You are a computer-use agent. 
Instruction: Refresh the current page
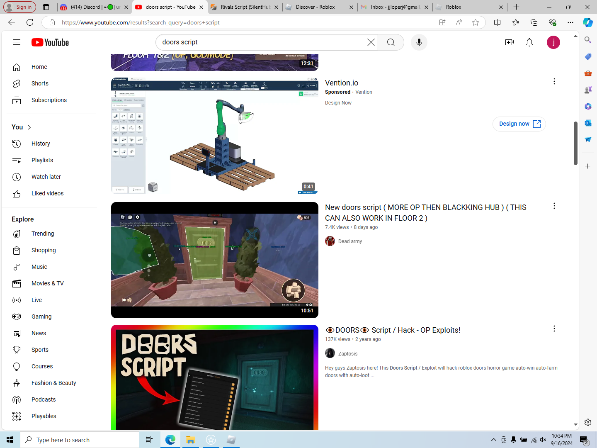(x=30, y=22)
